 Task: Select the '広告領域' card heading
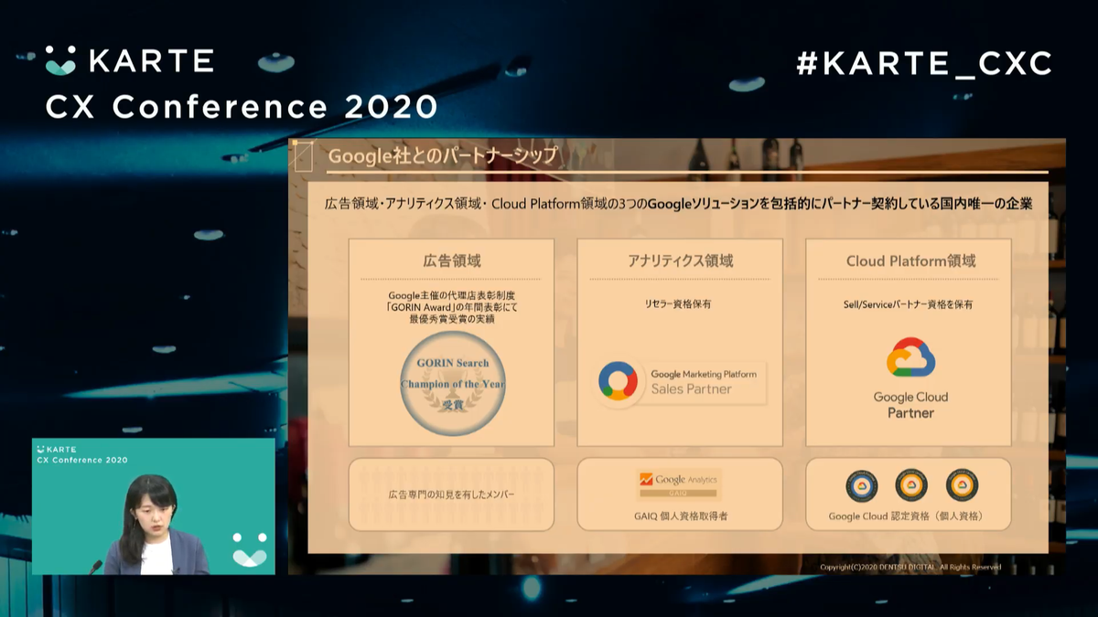[x=451, y=261]
